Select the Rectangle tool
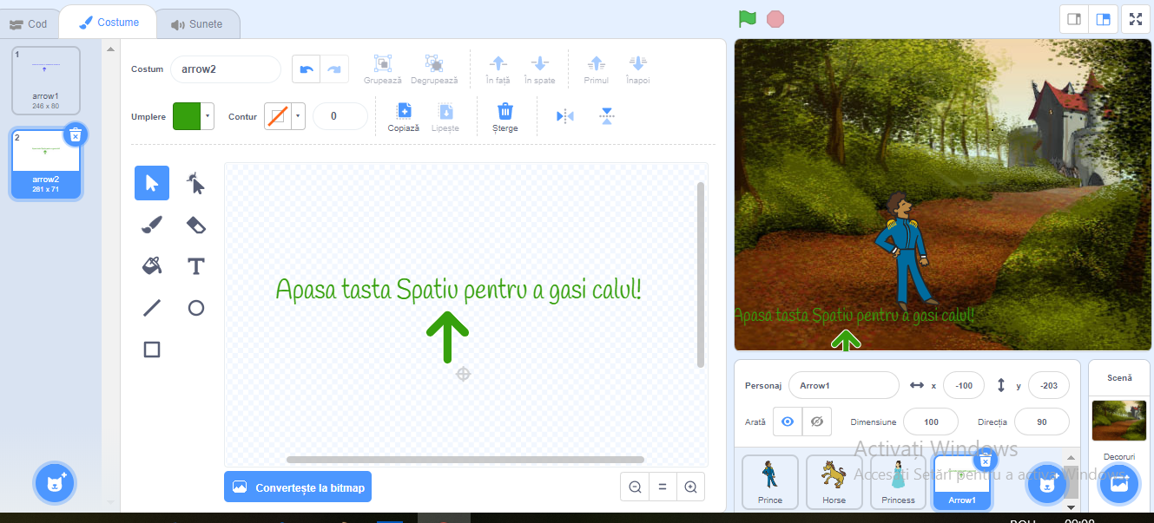The image size is (1154, 523). click(151, 349)
